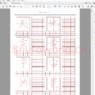The width and height of the screenshot is (95, 95).
Task: Click the trash bin delete icon
Action: tap(79, 6)
